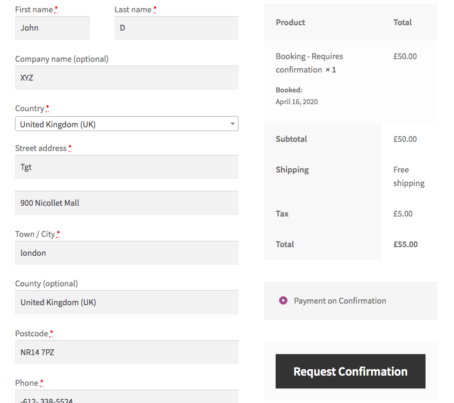Click the County (optional) label
The image size is (454, 403).
(x=46, y=284)
